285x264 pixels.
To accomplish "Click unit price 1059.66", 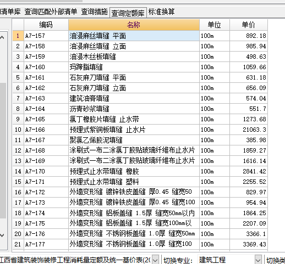I will click(254, 67).
